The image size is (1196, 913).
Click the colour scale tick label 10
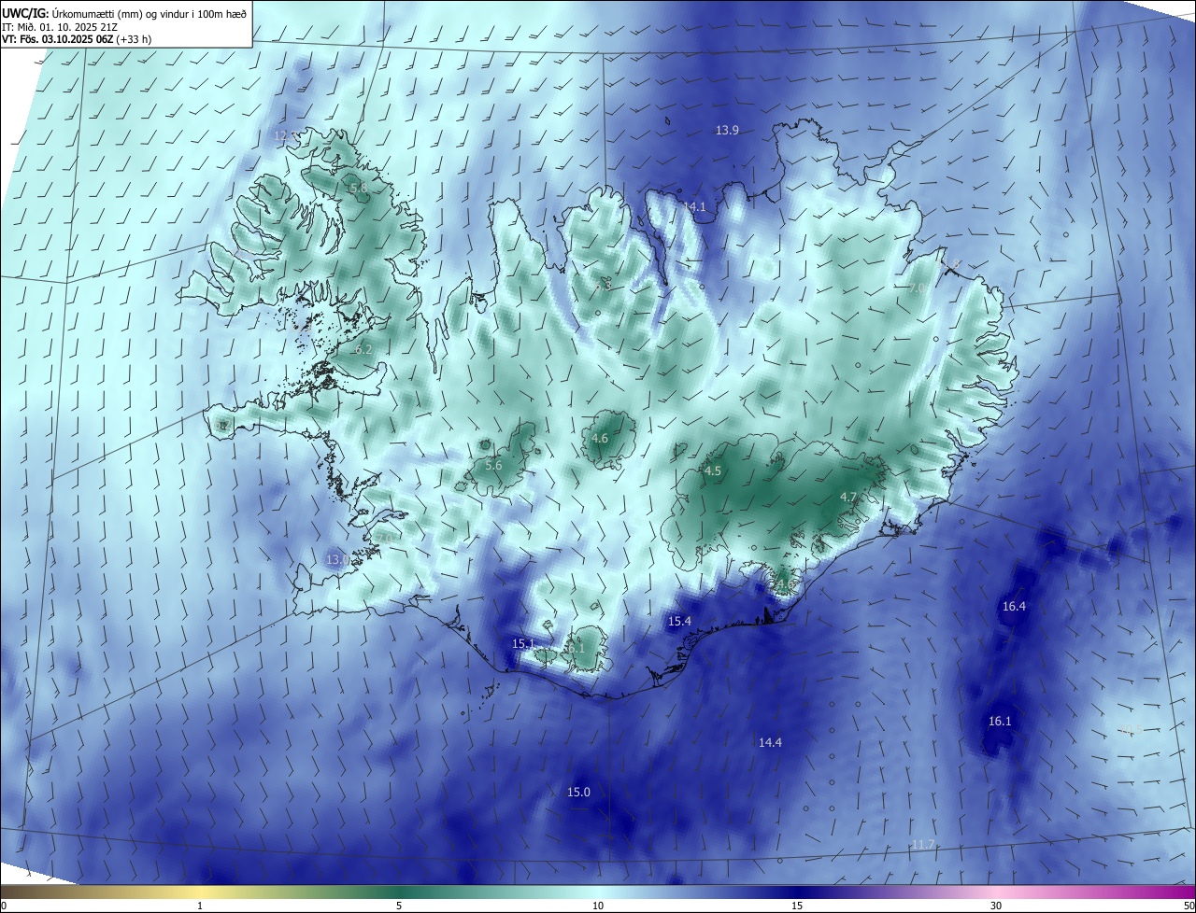point(598,906)
